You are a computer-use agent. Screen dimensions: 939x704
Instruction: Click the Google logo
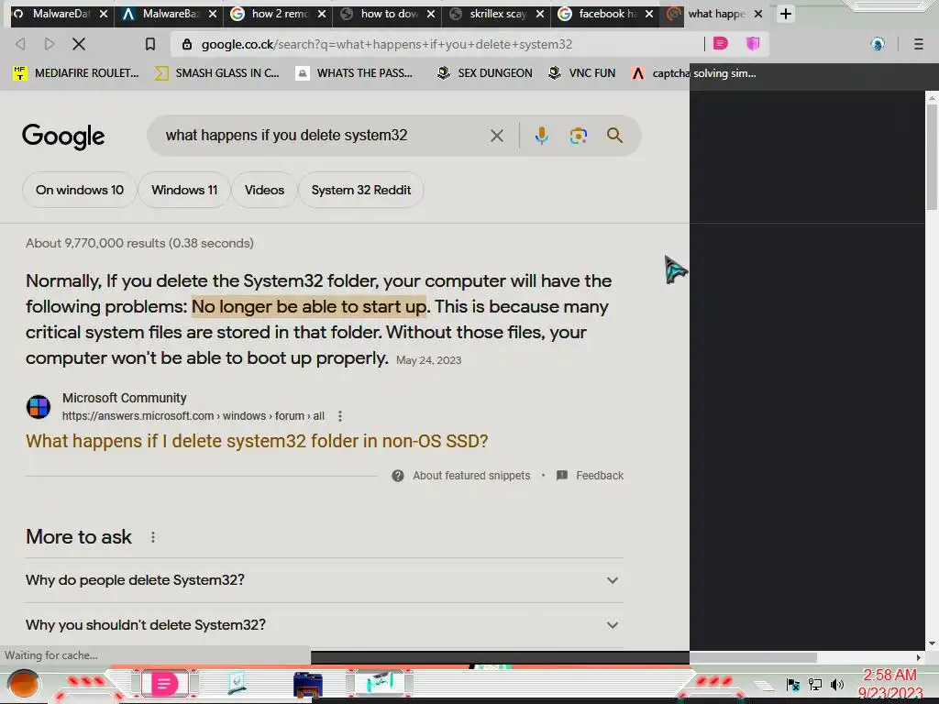[x=63, y=137]
